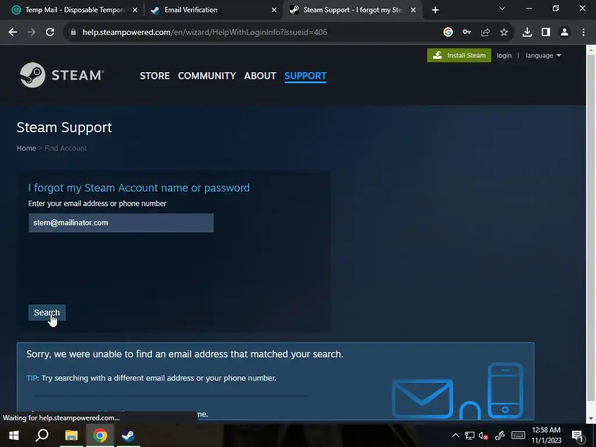Bookmark this page with the star icon
Screen dimensions: 596x447
point(504,33)
